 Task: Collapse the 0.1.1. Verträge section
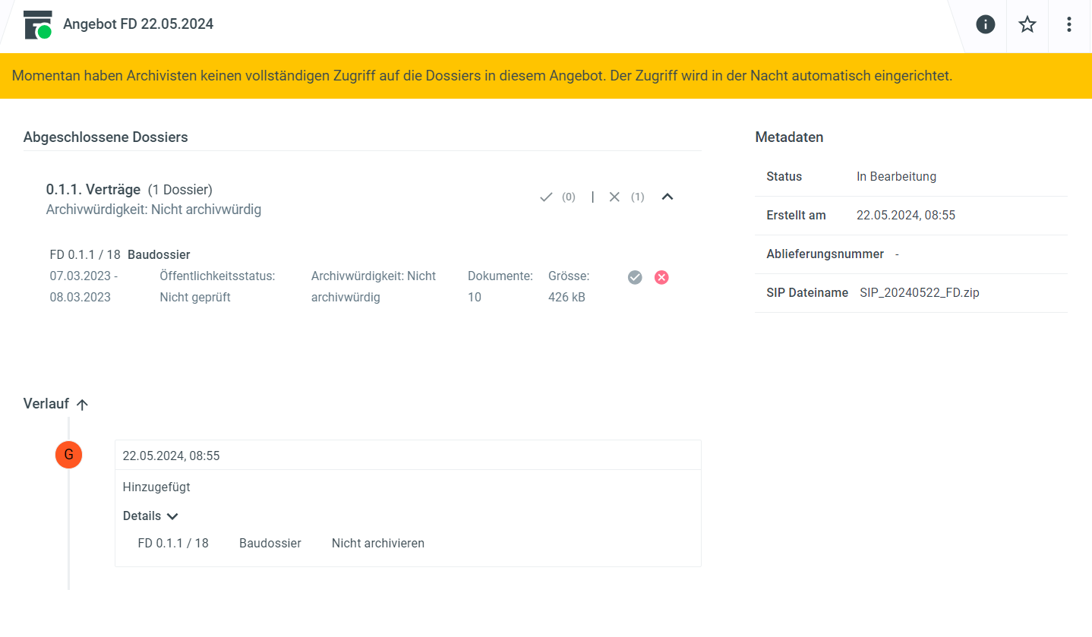coord(668,197)
